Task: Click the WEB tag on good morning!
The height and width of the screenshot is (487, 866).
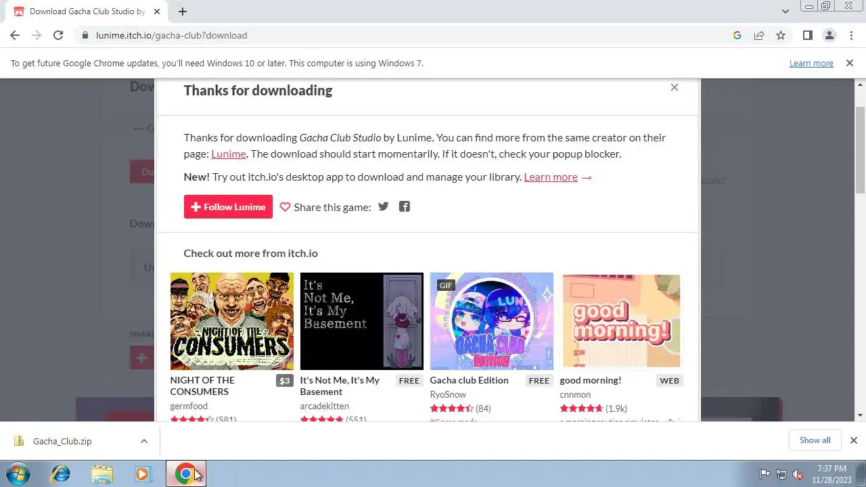Action: 669,381
